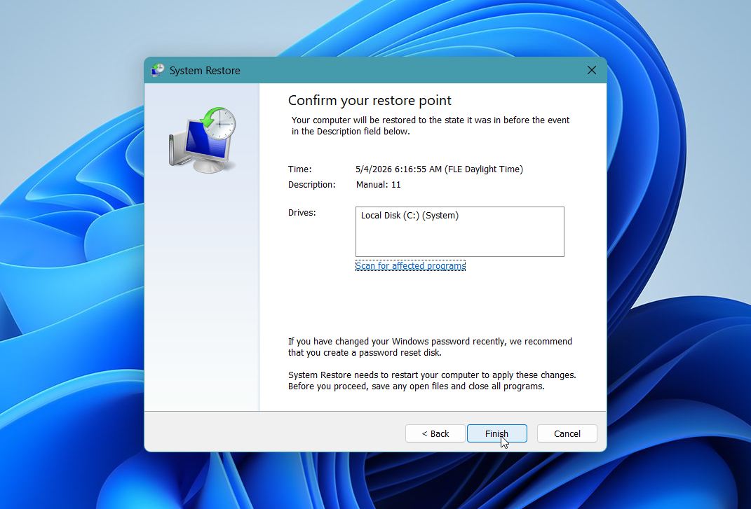Screen dimensions: 751x509
Task: Click the System Restore window title text
Action: [x=205, y=70]
